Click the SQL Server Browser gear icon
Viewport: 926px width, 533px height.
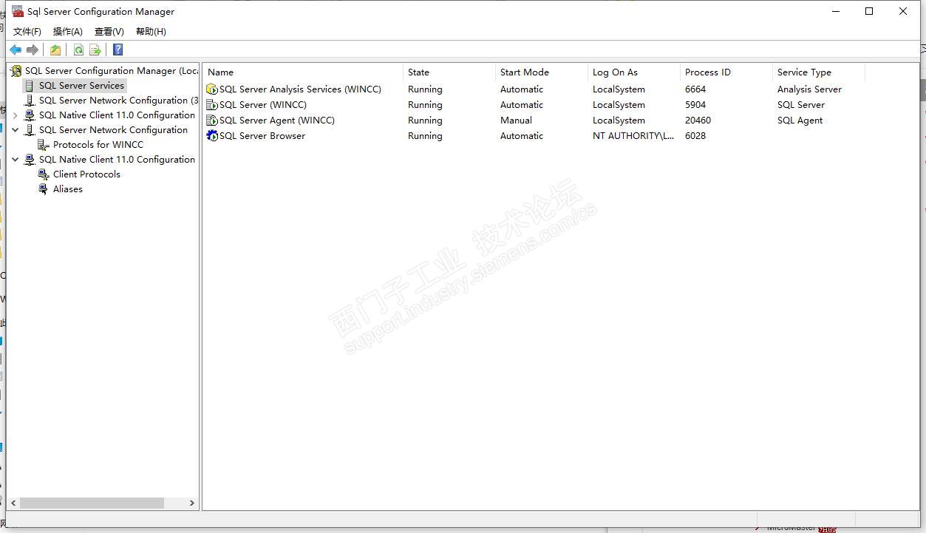tap(212, 136)
